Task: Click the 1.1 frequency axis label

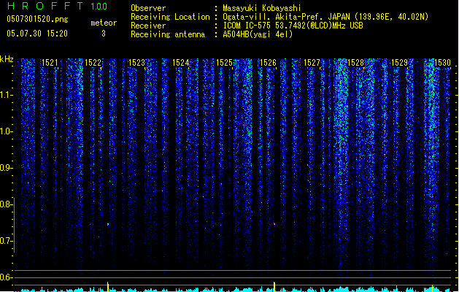Action: click(x=6, y=95)
